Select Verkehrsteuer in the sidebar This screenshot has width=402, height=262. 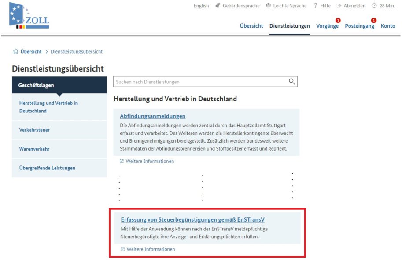pyautogui.click(x=35, y=130)
